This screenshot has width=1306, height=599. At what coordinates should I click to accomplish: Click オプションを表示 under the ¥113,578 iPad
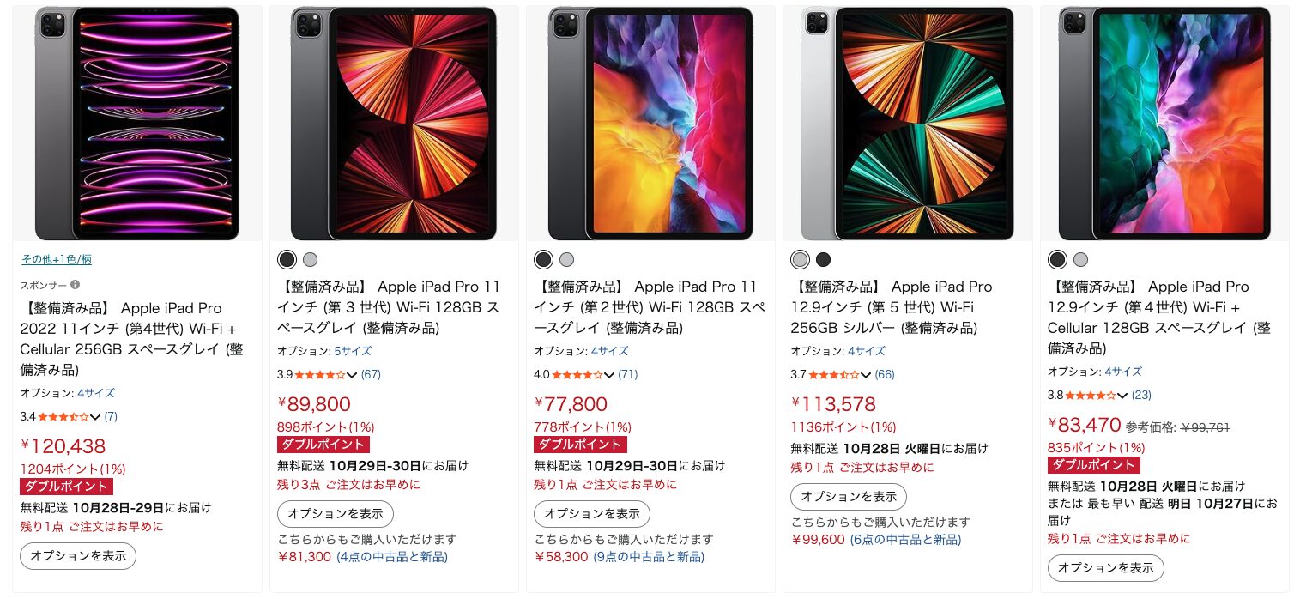pos(849,497)
